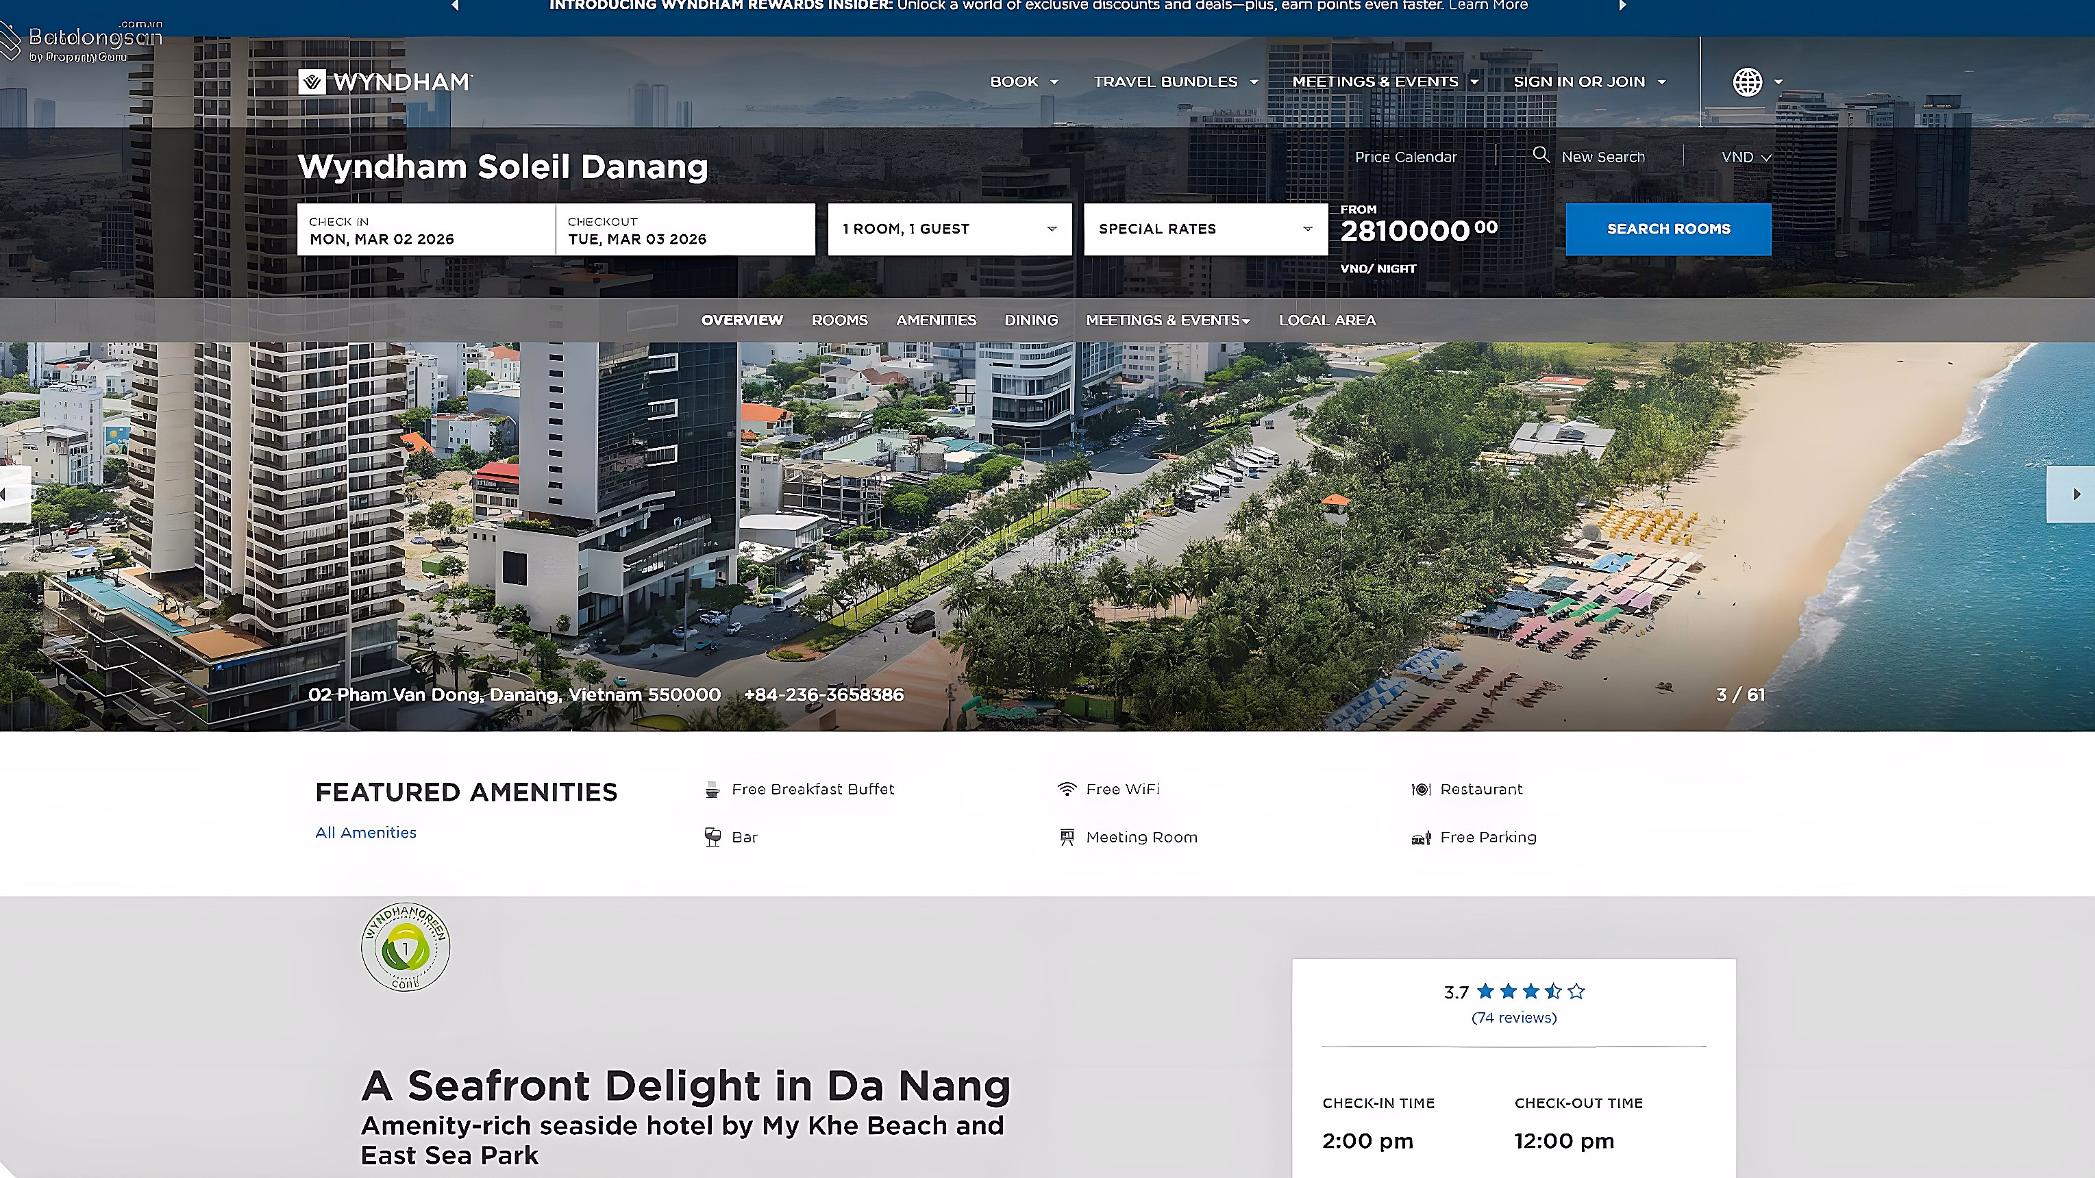The image size is (2095, 1178).
Task: Click the Bar amenity icon
Action: (712, 838)
